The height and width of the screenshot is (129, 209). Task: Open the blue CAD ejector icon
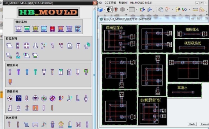click(x=18, y=98)
